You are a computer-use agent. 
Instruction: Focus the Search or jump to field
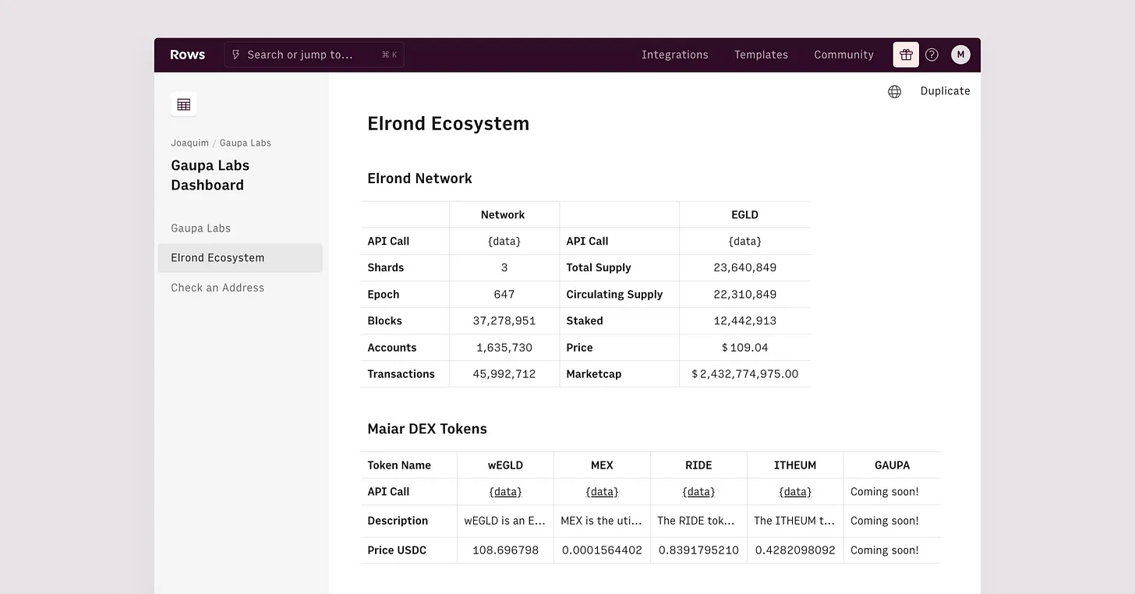(x=314, y=55)
